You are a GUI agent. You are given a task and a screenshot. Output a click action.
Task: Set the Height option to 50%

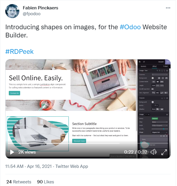[x=158, y=85]
